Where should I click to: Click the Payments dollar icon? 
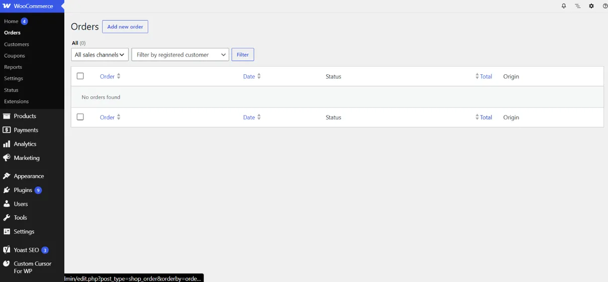[x=7, y=130]
